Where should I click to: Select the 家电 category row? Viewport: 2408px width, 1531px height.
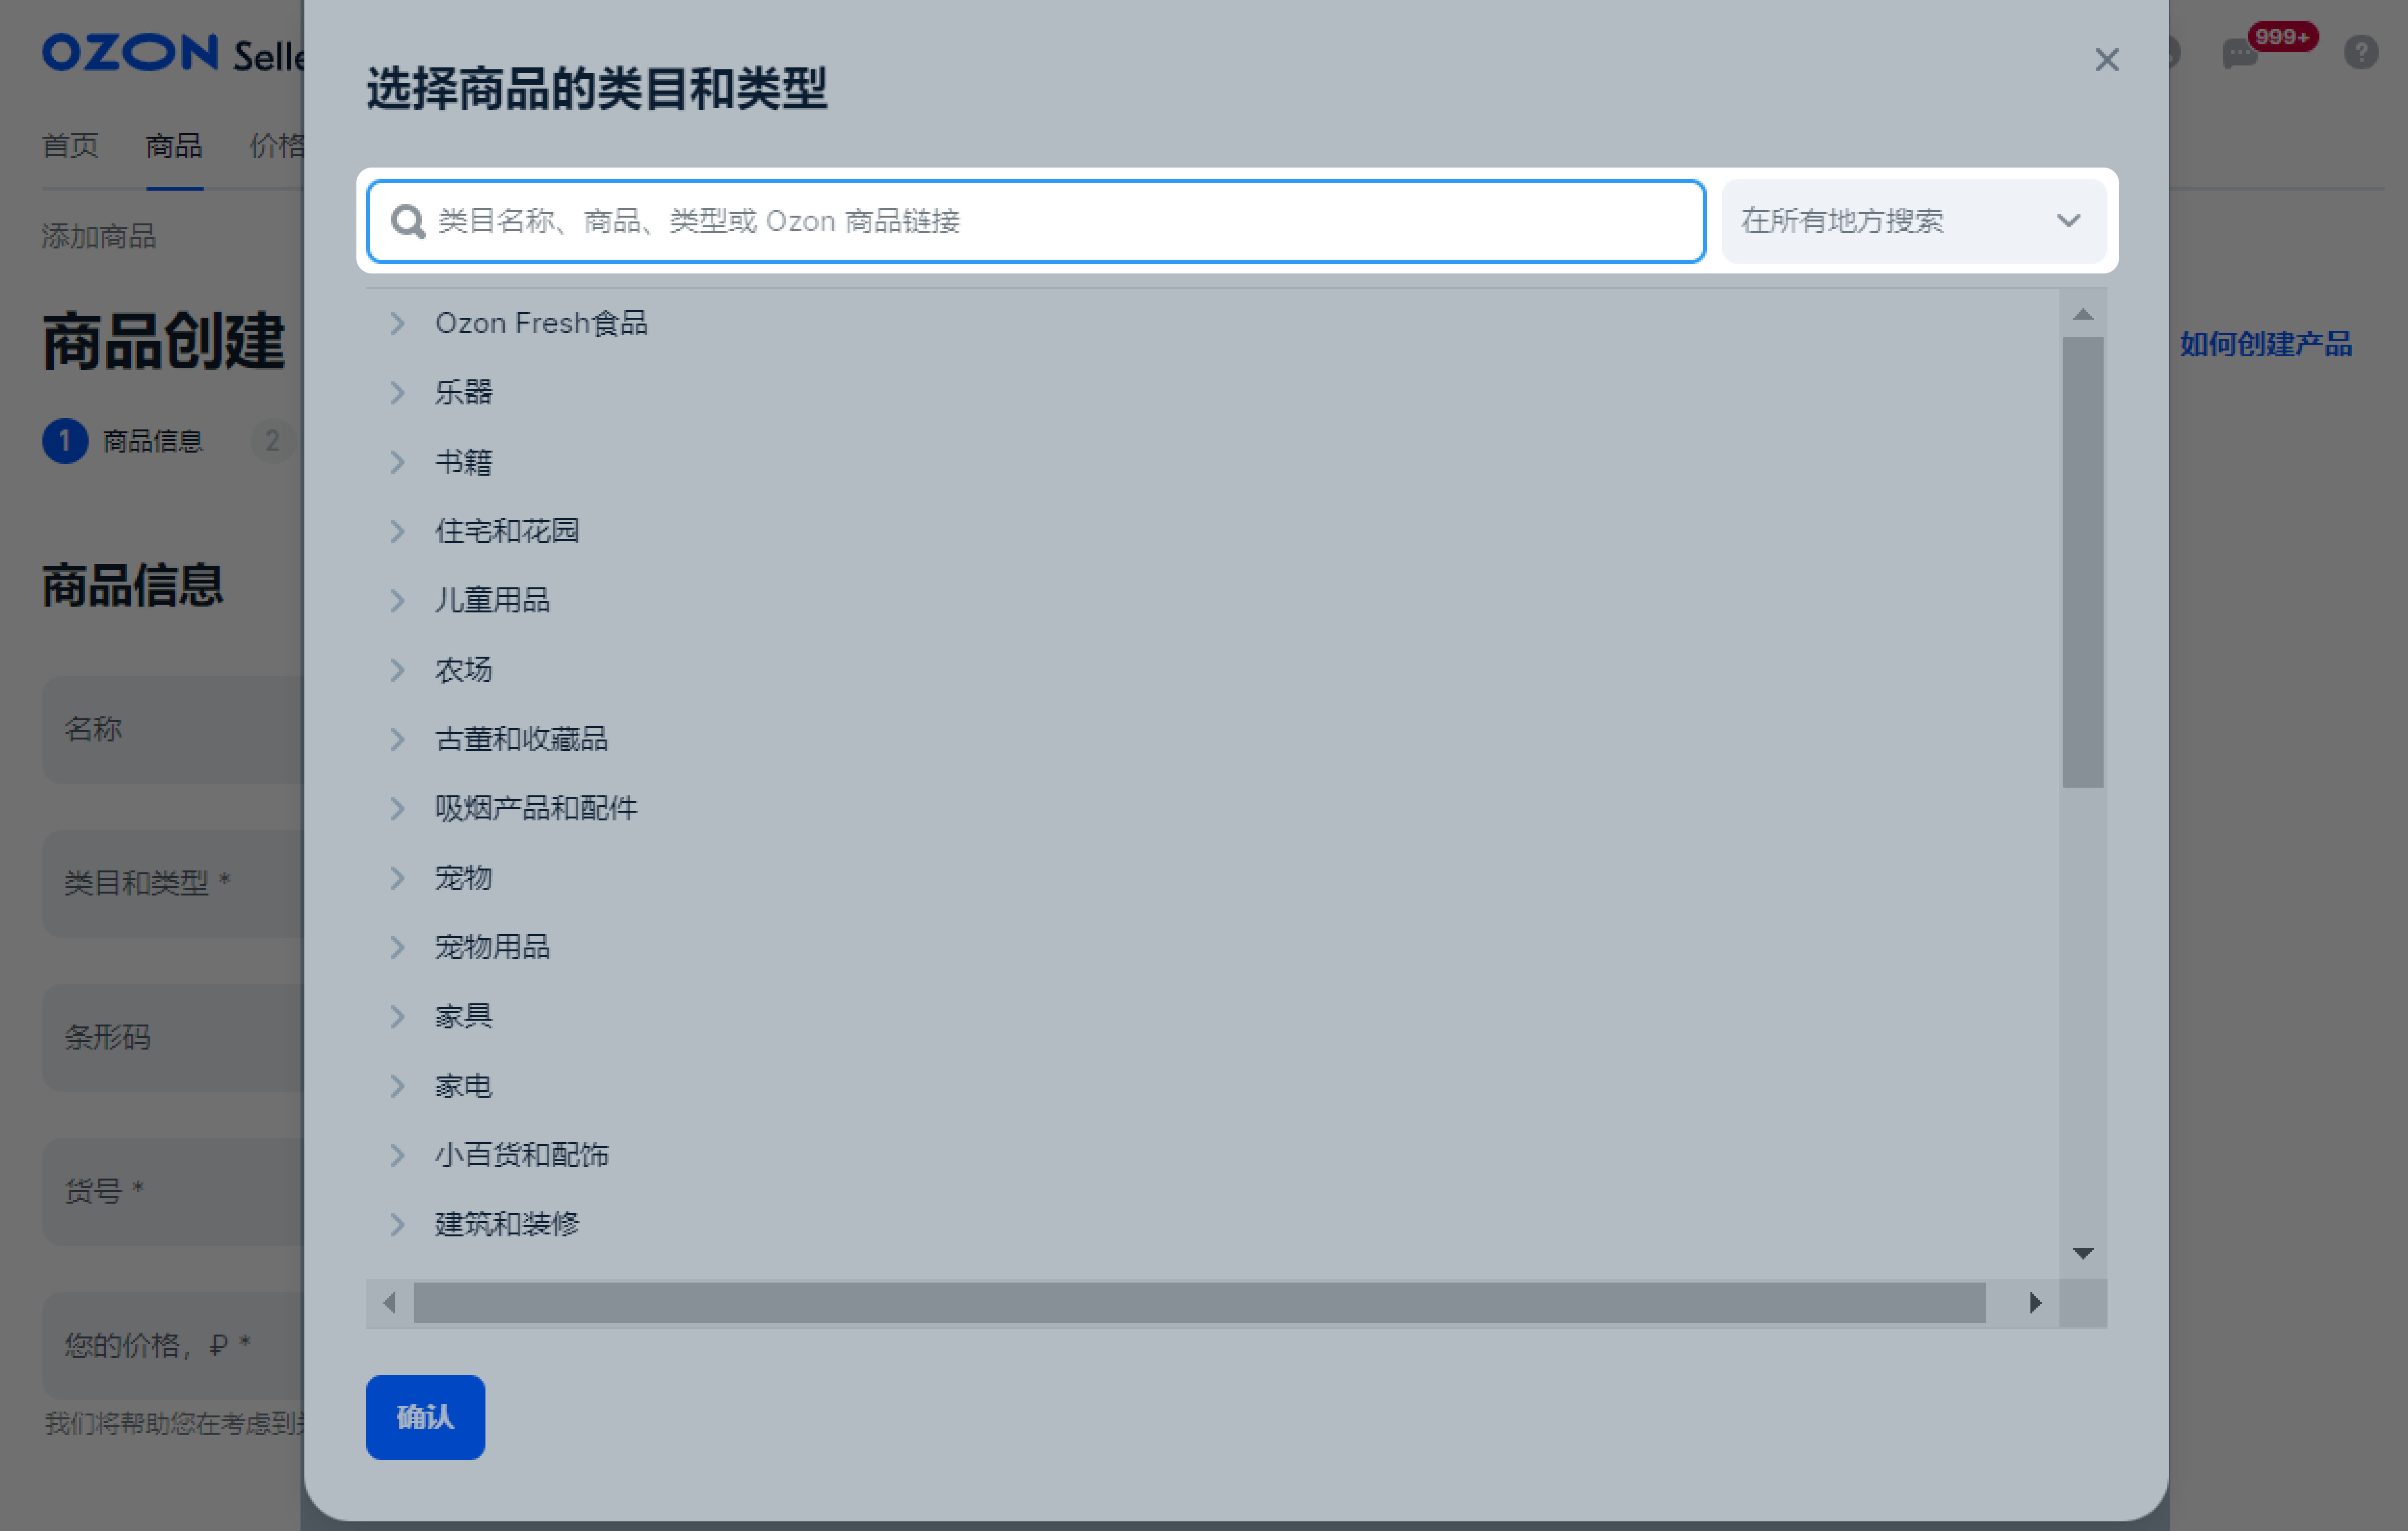(x=1212, y=1085)
